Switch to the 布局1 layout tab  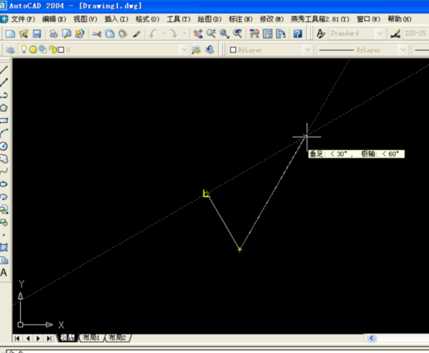tap(91, 338)
